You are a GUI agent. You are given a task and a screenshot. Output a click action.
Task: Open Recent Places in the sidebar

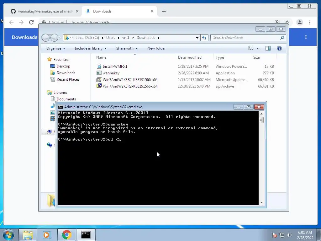(x=68, y=79)
